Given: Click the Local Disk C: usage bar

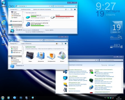Looking at the screenshot, I should [40, 16].
